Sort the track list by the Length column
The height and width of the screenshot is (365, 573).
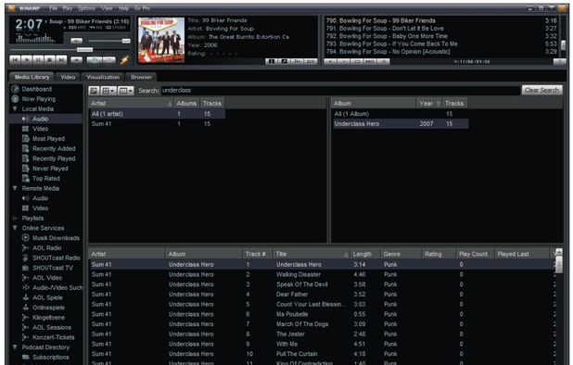(365, 254)
